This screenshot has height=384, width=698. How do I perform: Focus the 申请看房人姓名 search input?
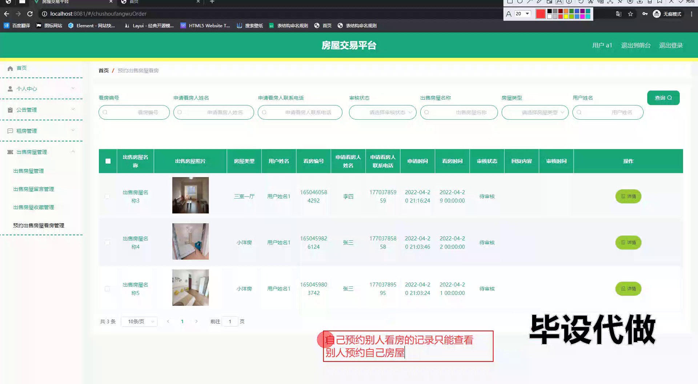coord(213,112)
